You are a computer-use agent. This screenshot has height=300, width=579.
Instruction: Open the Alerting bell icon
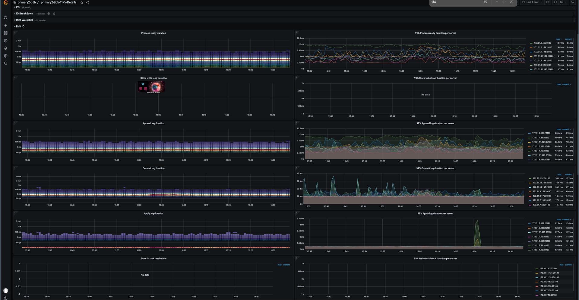tap(5, 48)
